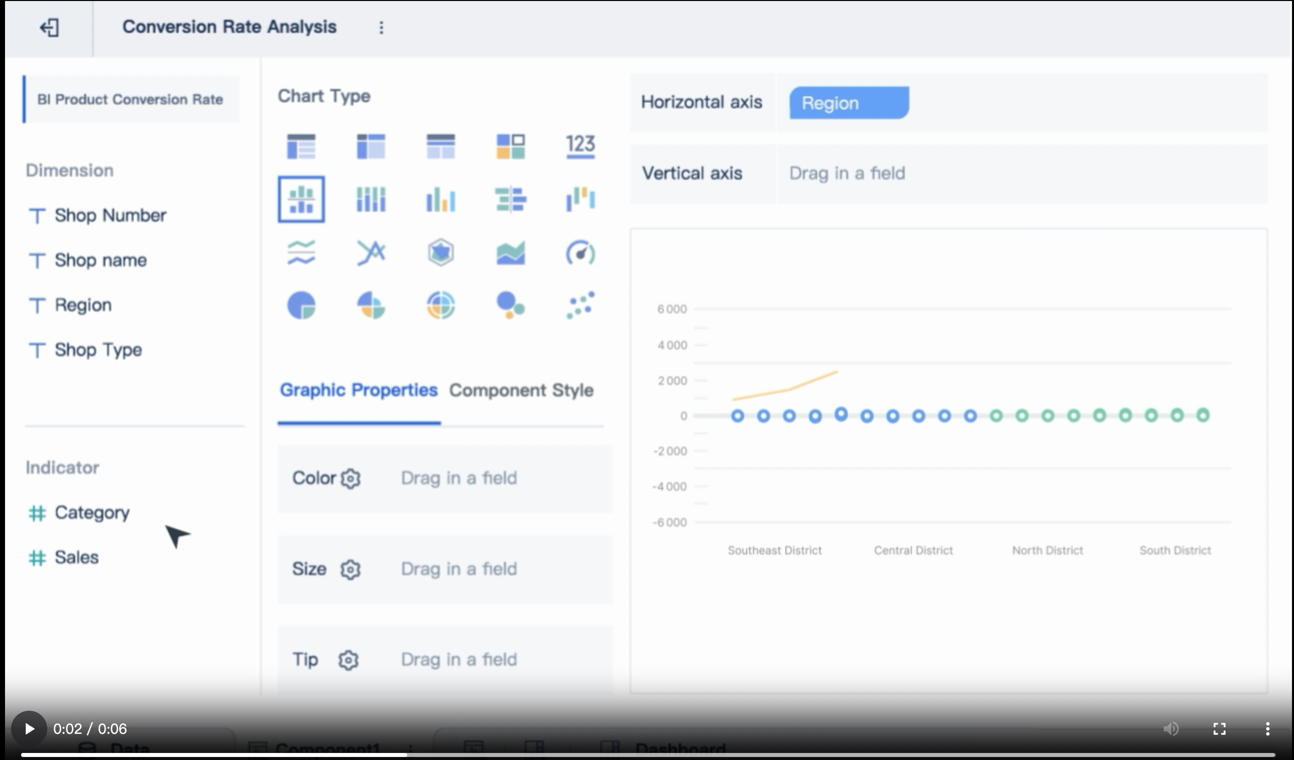Pick the hexagon radar chart icon

pyautogui.click(x=440, y=253)
